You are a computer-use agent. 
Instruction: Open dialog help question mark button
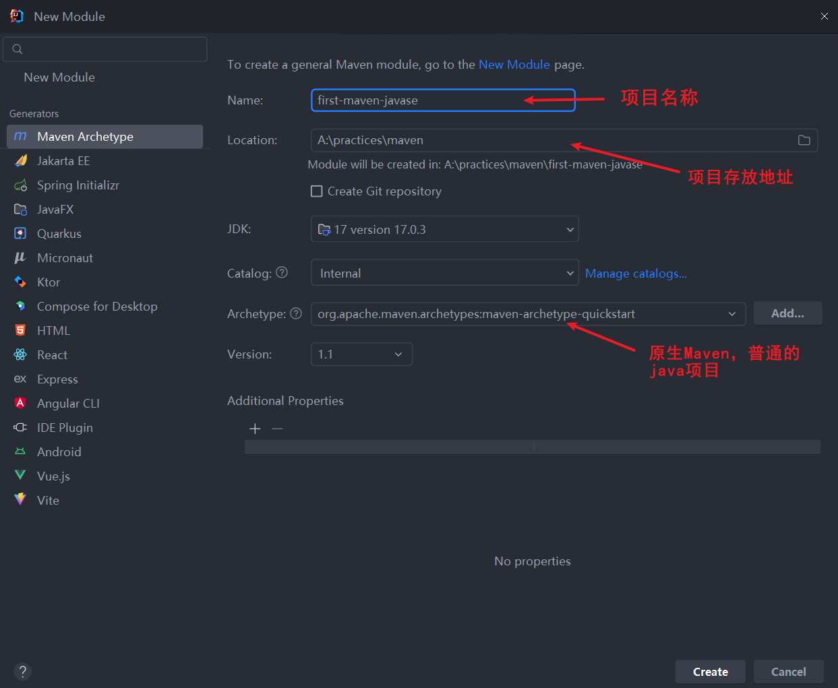coord(22,671)
